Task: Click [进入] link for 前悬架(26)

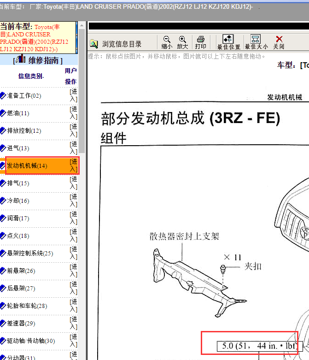Action: (x=73, y=270)
